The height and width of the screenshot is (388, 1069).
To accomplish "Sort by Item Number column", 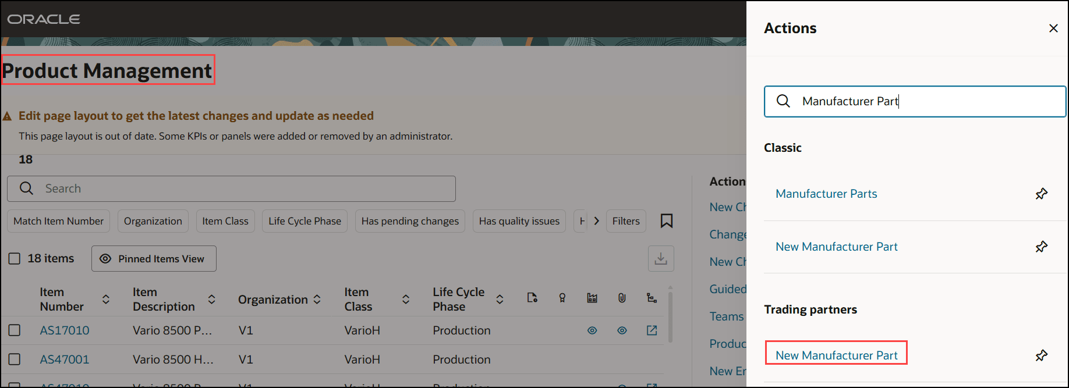I will [x=106, y=299].
